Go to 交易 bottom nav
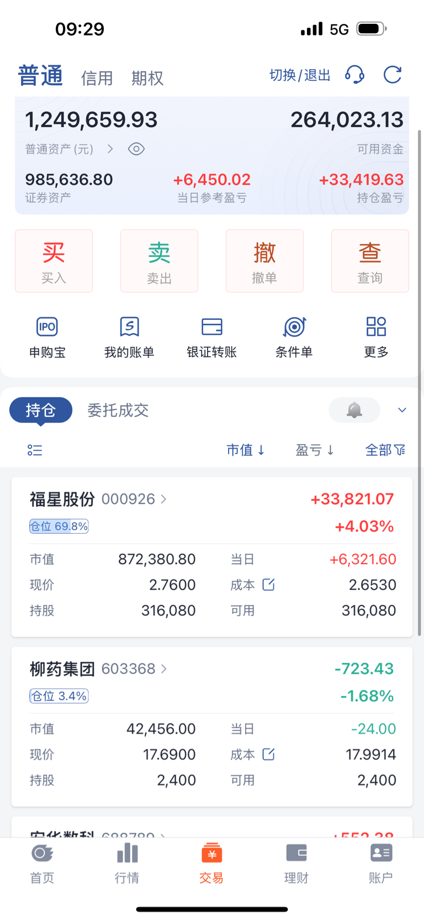 [211, 864]
